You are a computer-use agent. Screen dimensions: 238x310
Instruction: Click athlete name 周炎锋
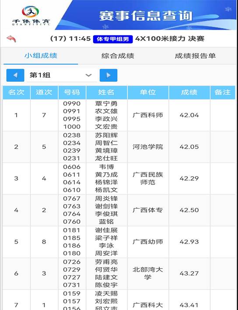(x=106, y=199)
